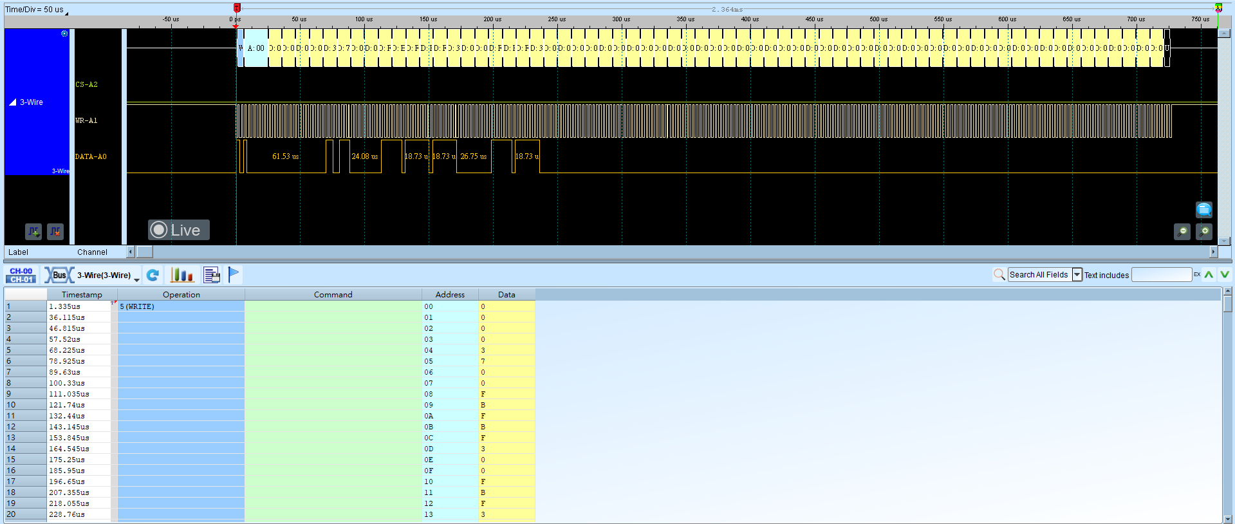Click the blue flag marker icon
This screenshot has height=524, width=1235.
coord(234,275)
